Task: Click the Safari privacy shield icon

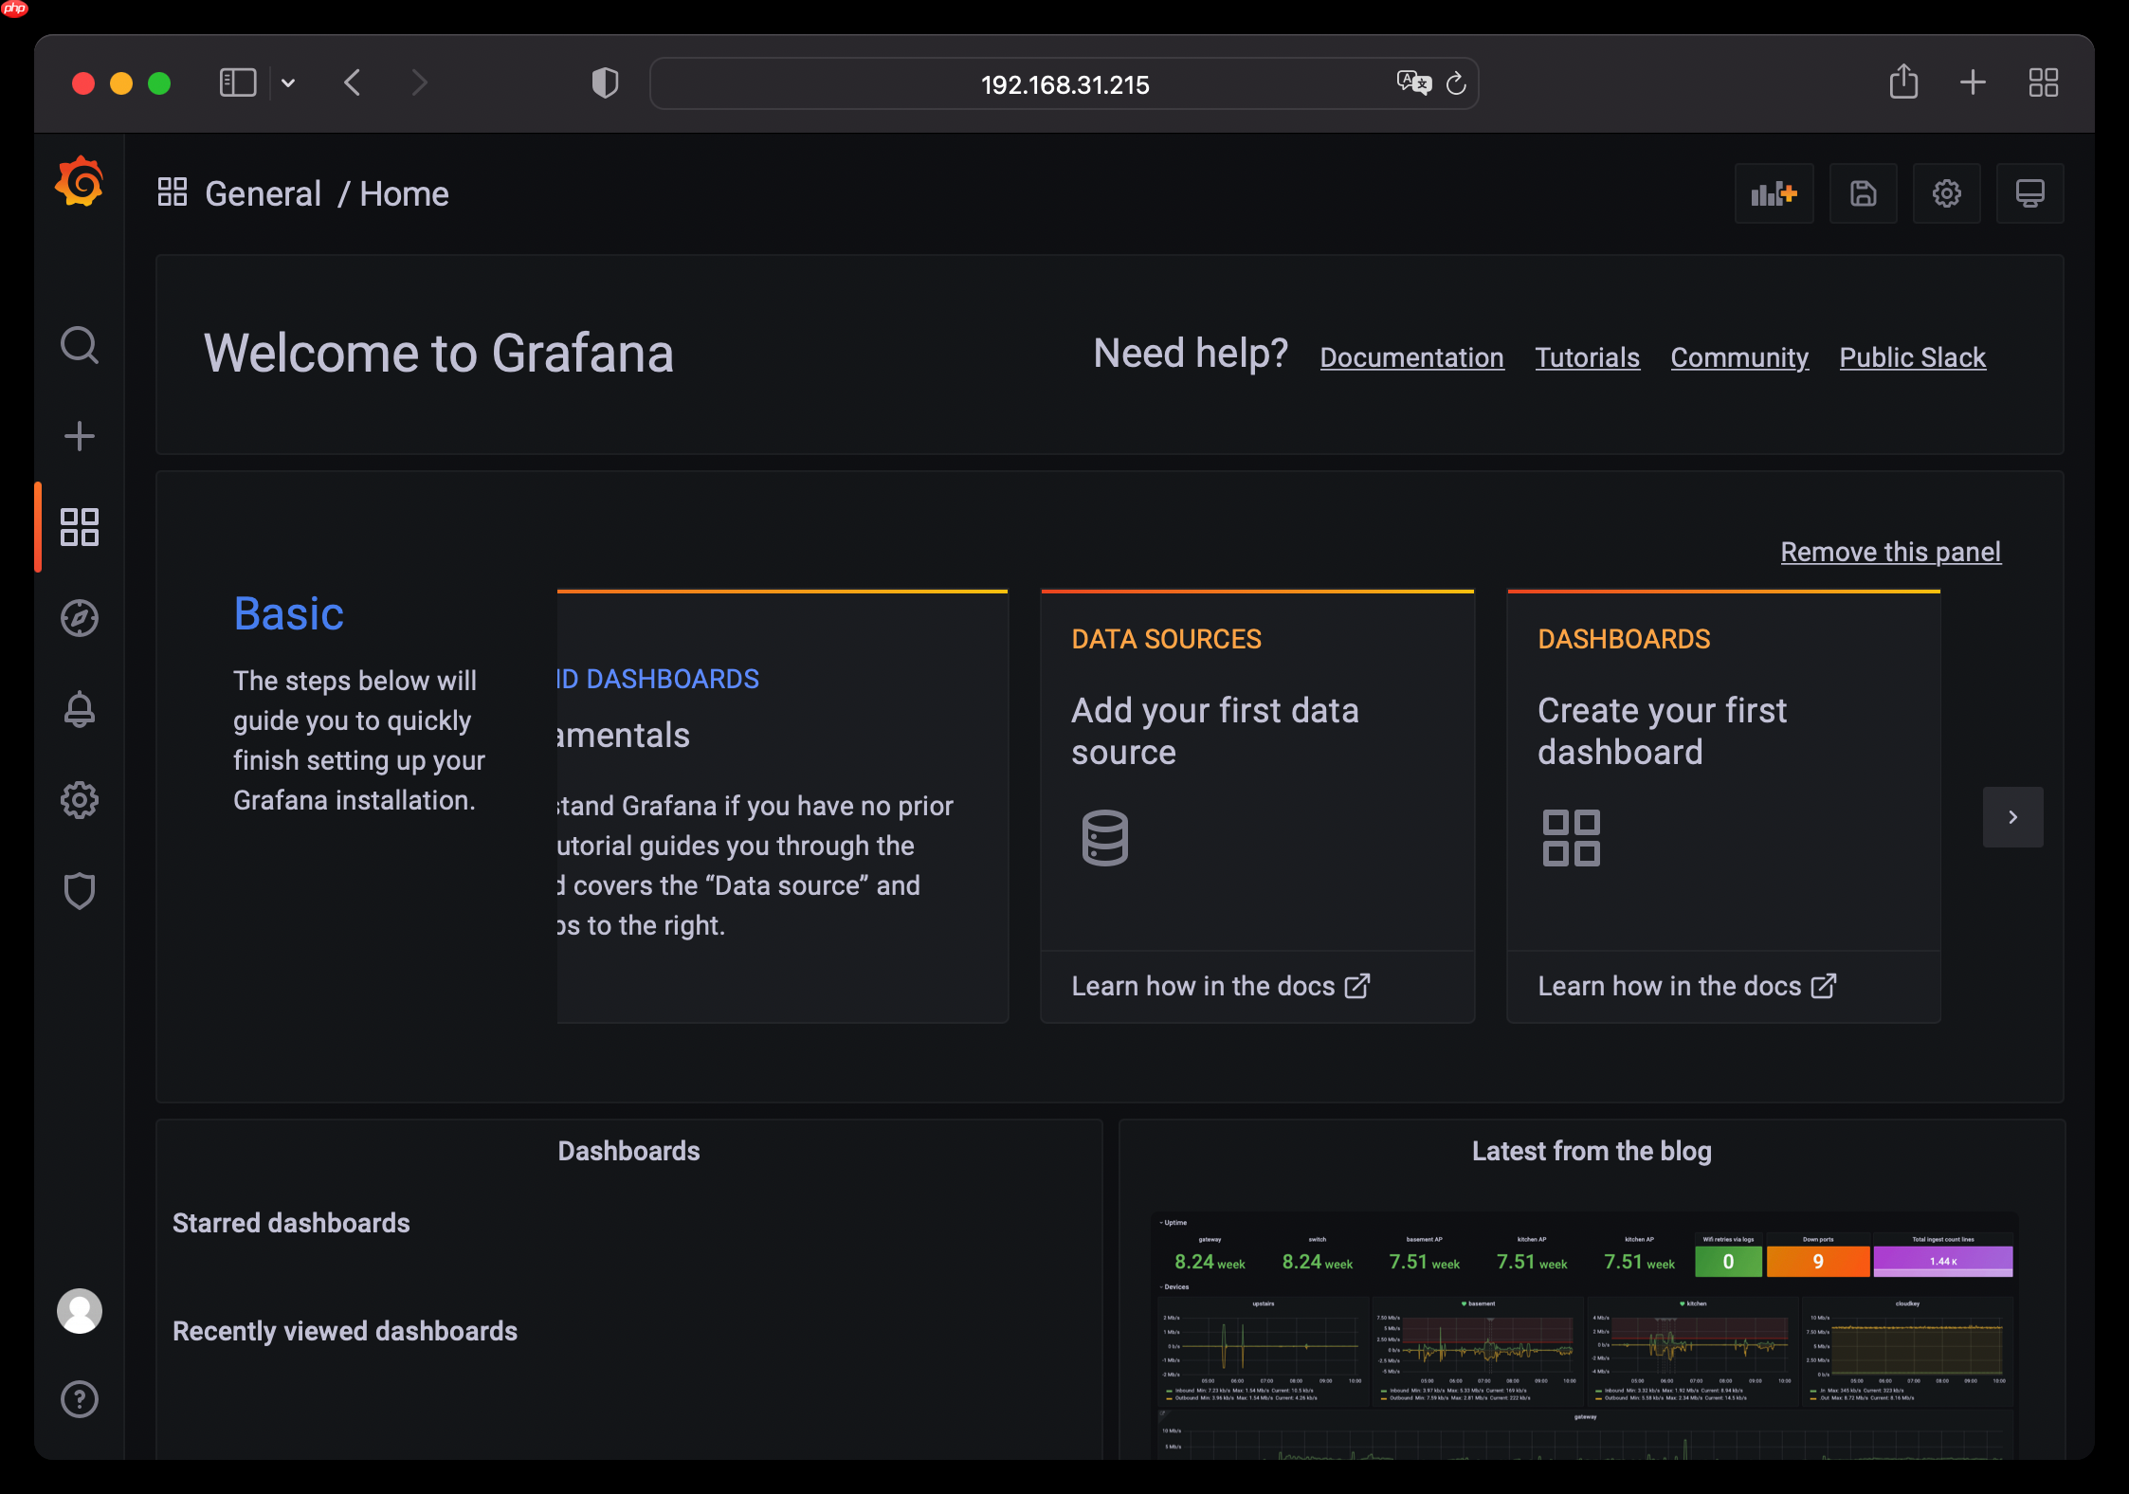Action: (x=605, y=83)
